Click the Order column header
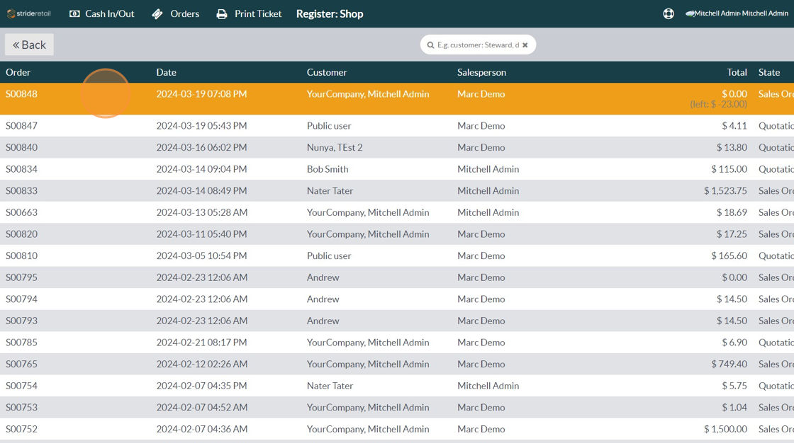This screenshot has height=443, width=794. click(x=18, y=72)
